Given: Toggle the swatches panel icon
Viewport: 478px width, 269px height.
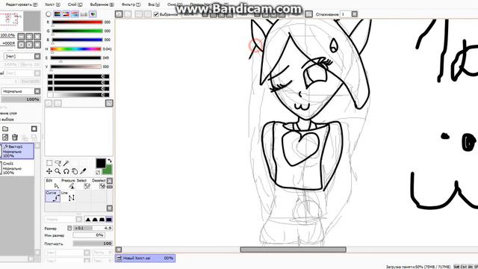Looking at the screenshot, I should [84, 14].
